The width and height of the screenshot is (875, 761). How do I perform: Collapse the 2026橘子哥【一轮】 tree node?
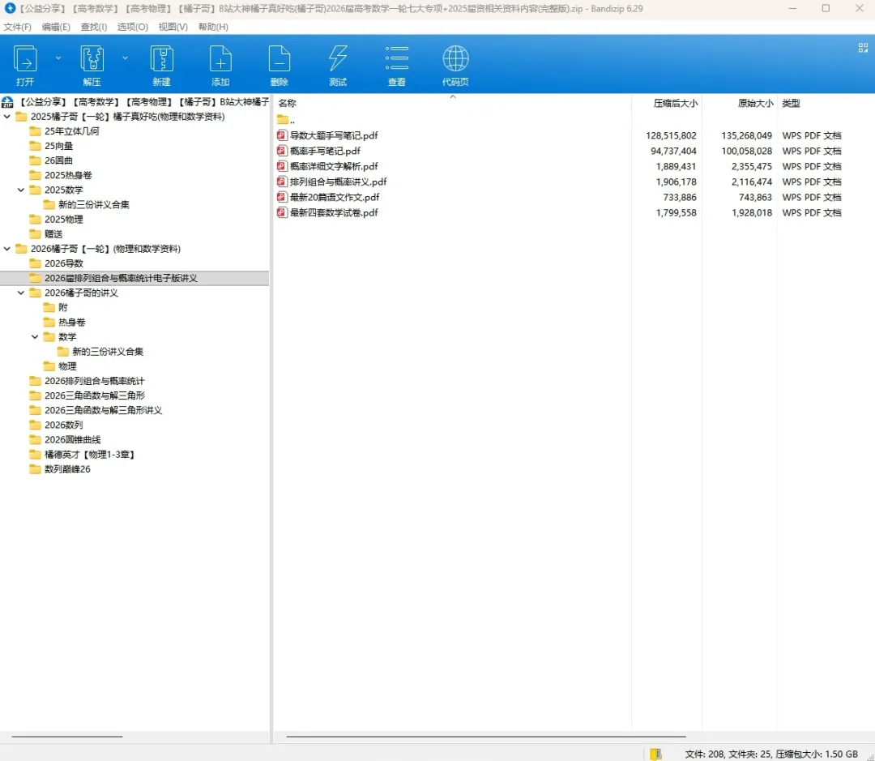[7, 249]
